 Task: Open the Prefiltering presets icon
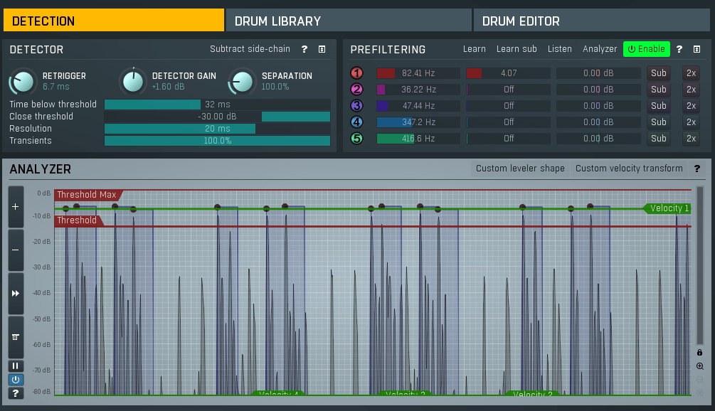pyautogui.click(x=697, y=49)
